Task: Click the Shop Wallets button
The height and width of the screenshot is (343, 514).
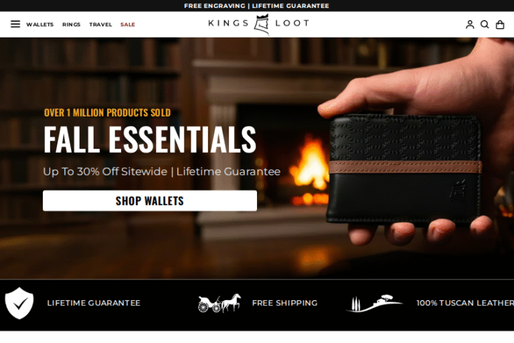Action: click(150, 200)
